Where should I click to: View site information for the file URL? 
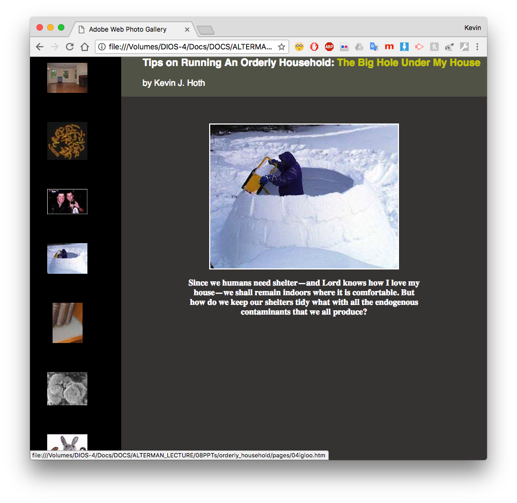click(102, 47)
